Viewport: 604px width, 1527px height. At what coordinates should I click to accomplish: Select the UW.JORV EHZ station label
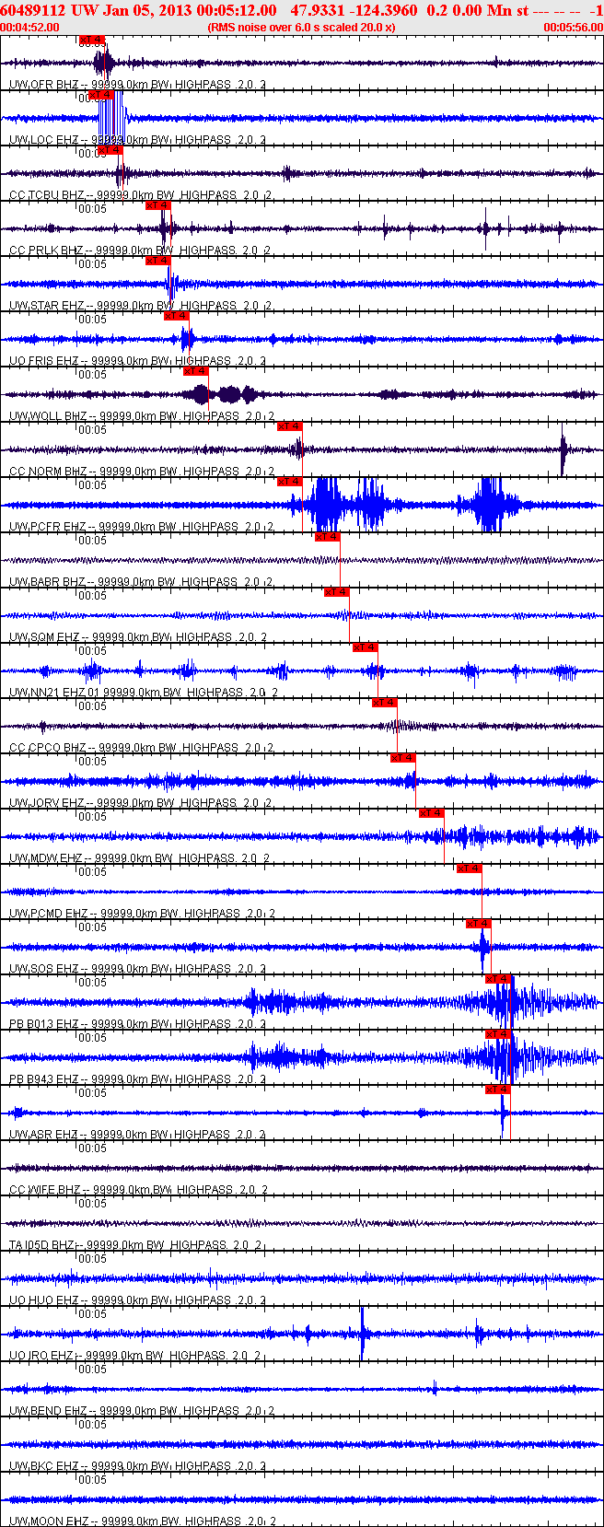click(140, 803)
